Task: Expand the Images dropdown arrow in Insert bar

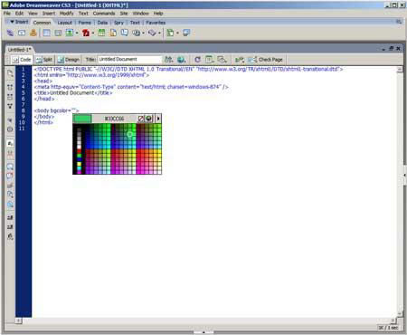Action: tap(77, 33)
